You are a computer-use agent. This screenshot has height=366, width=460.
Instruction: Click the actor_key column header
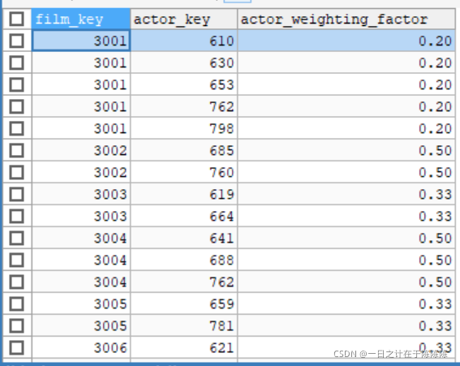pyautogui.click(x=184, y=19)
